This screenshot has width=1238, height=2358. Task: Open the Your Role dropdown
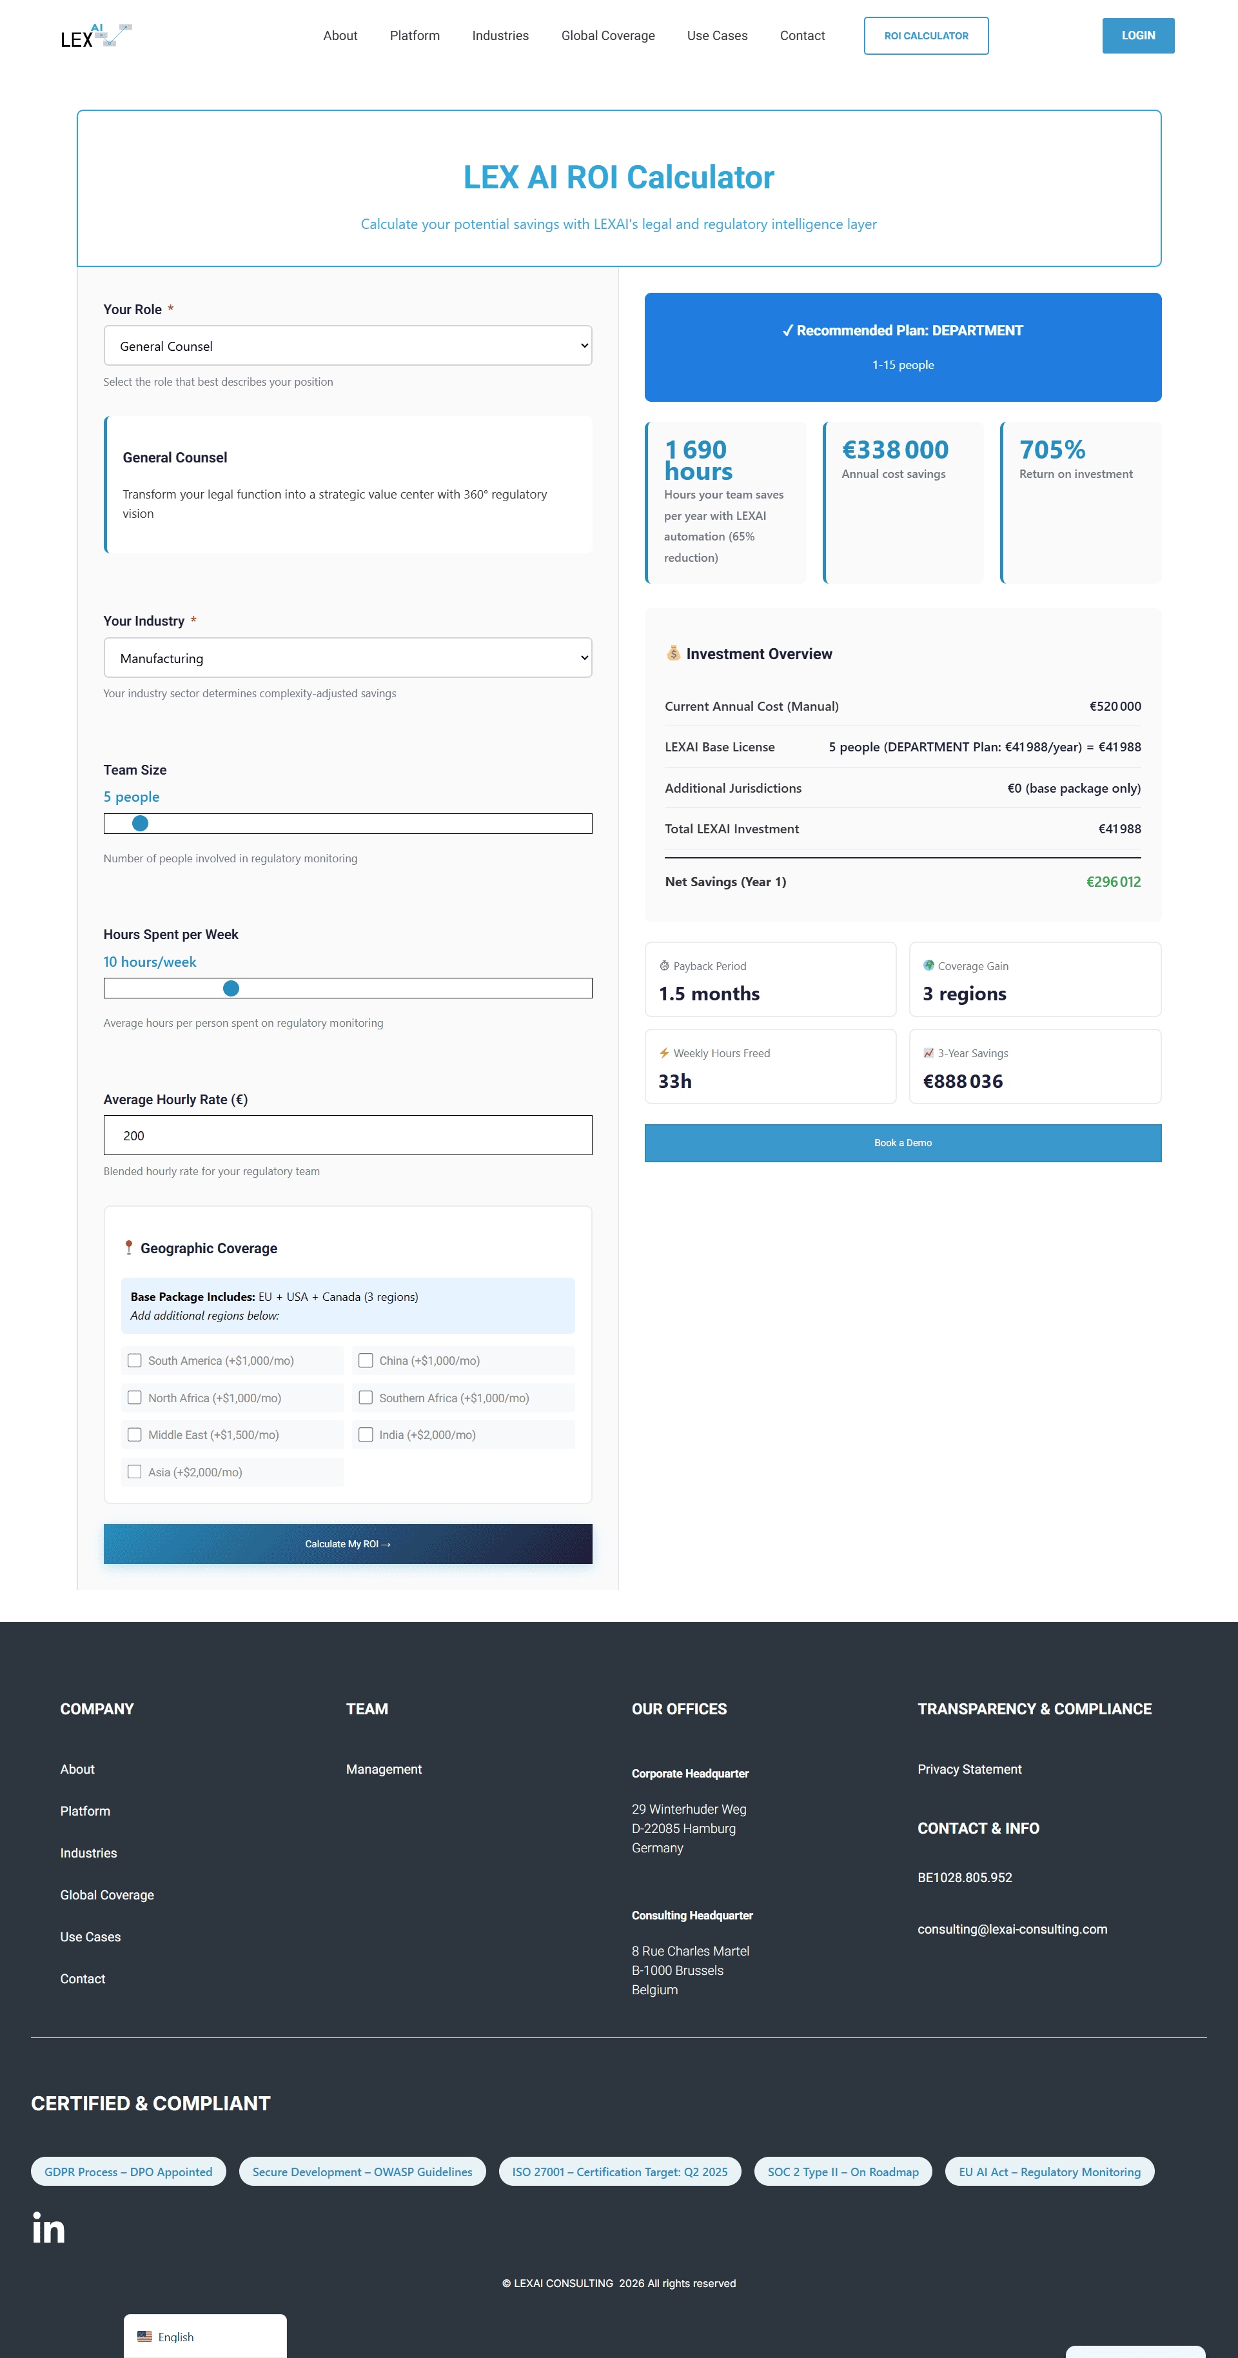348,346
